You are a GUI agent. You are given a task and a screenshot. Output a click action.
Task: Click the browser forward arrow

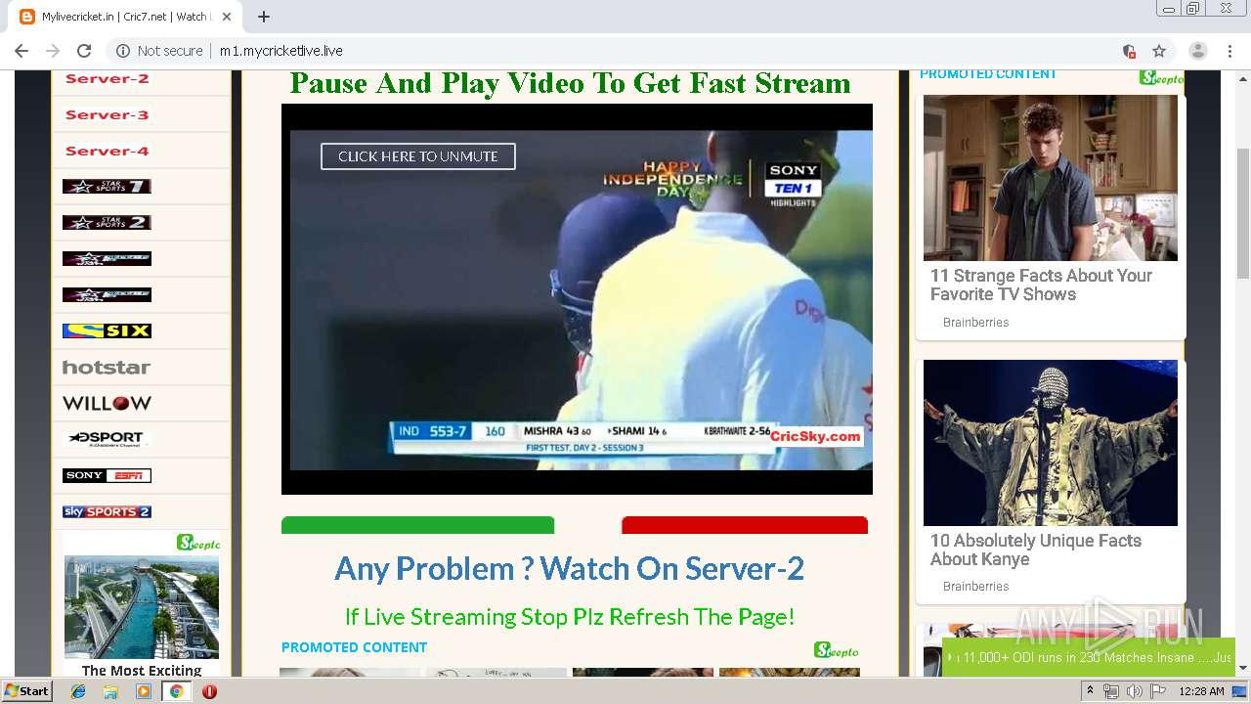coord(53,51)
